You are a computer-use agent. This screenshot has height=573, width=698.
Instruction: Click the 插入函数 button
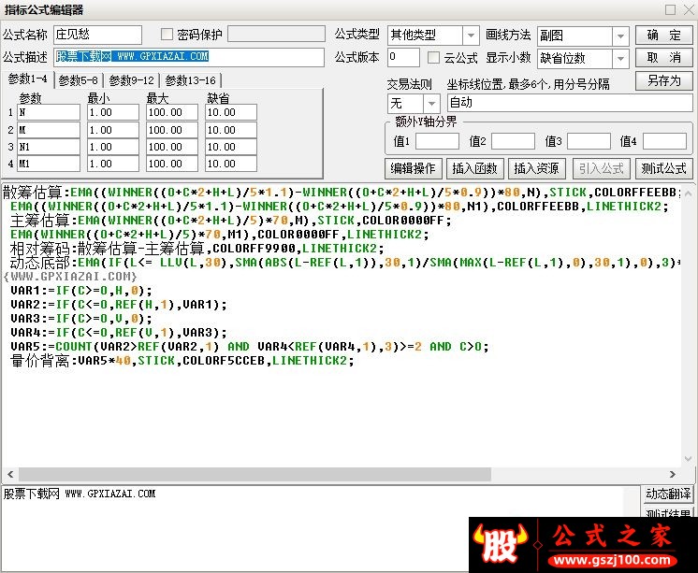click(x=475, y=168)
